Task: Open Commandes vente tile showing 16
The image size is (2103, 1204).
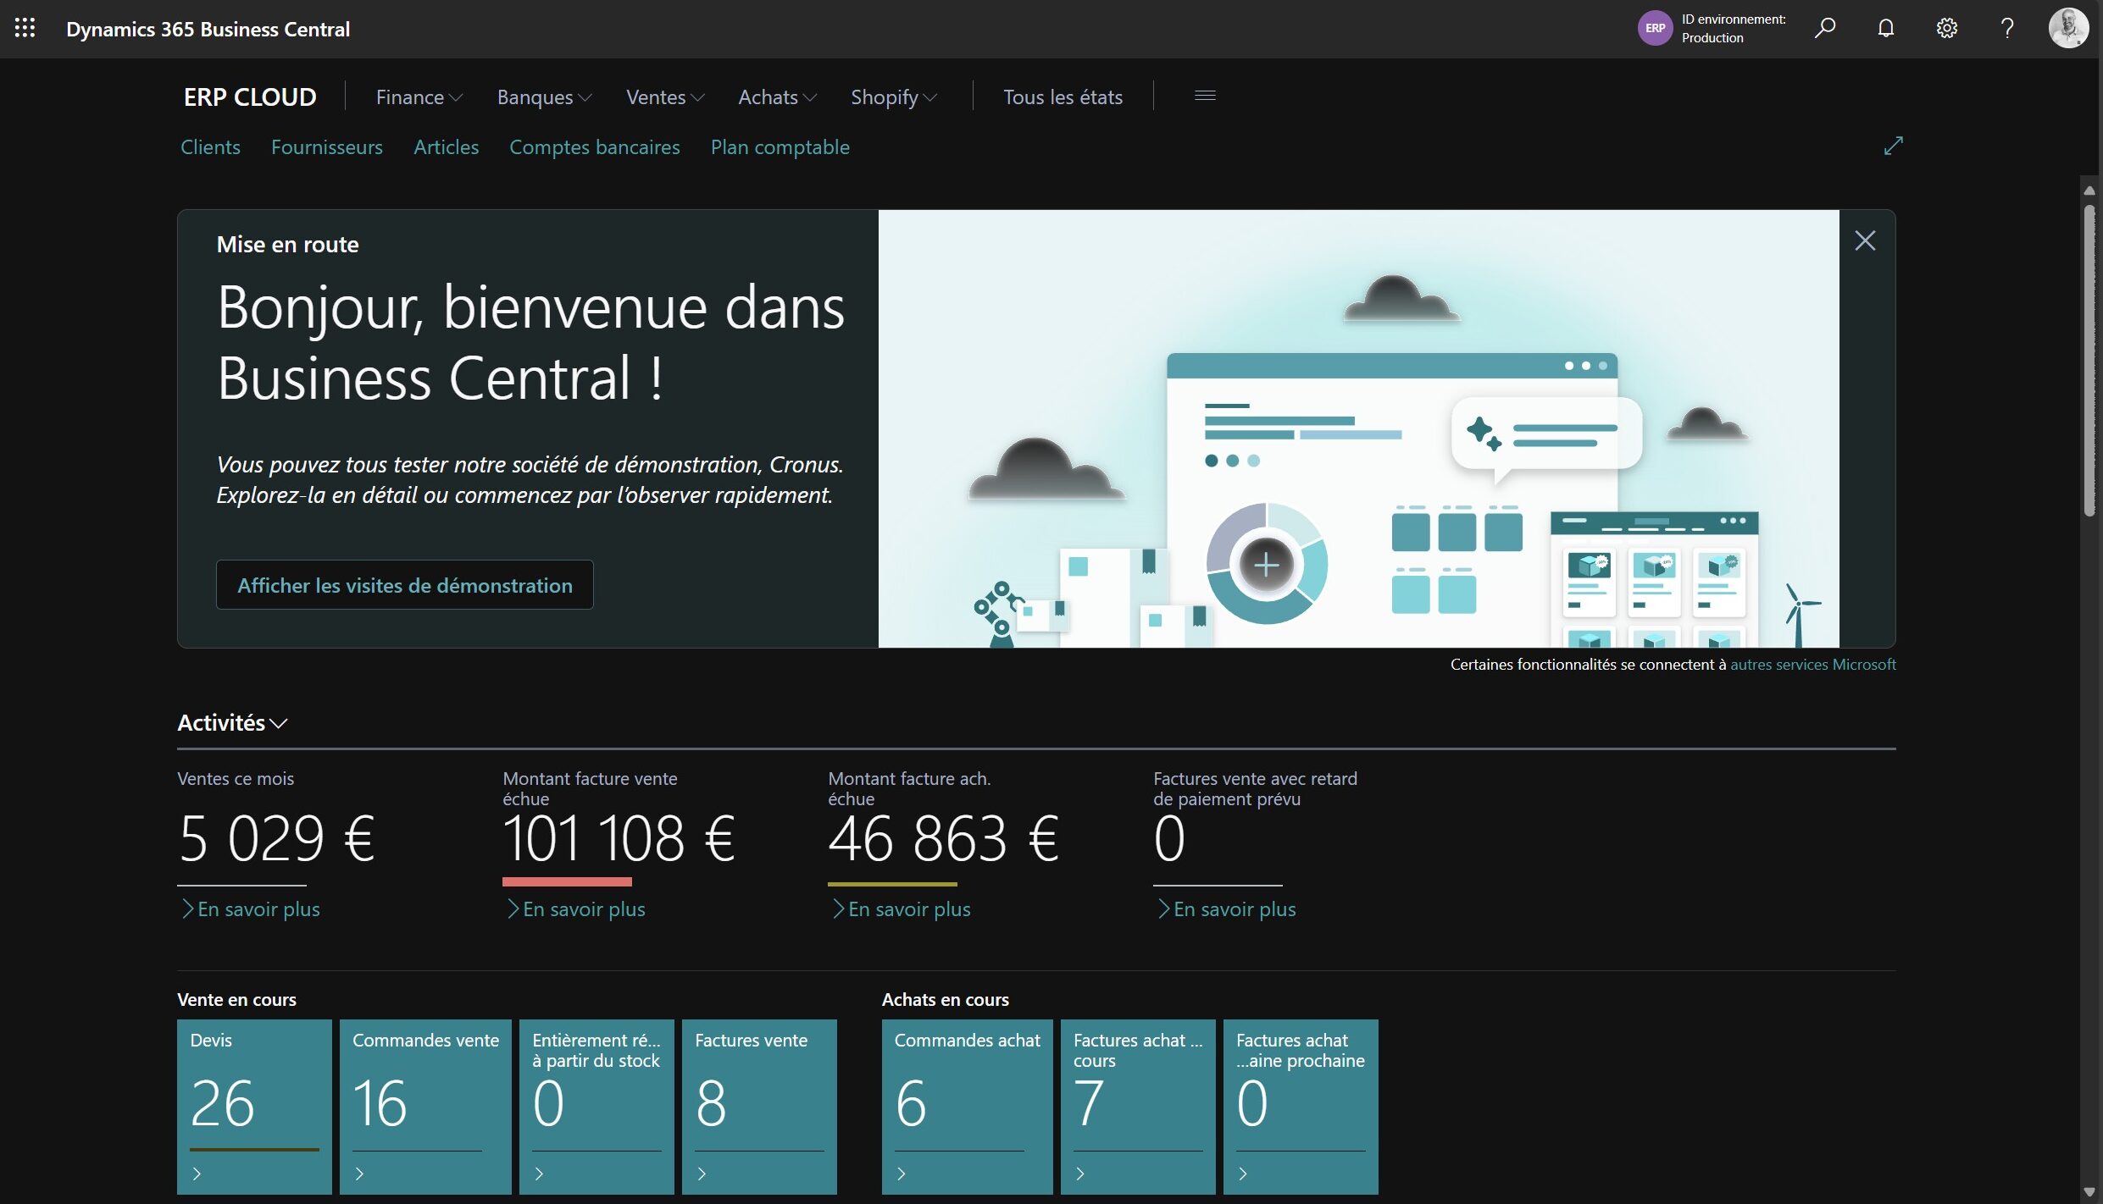Action: 425,1107
